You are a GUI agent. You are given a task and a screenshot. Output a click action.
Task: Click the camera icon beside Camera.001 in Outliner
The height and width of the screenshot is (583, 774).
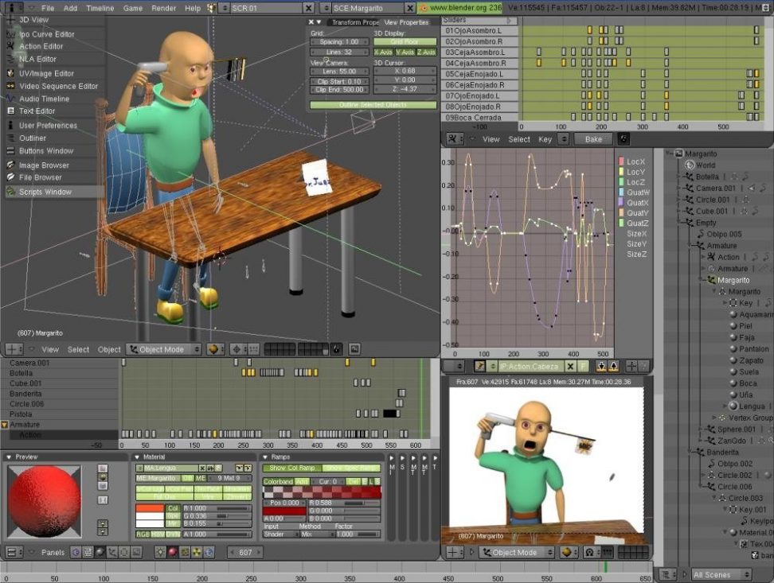pyautogui.click(x=750, y=189)
